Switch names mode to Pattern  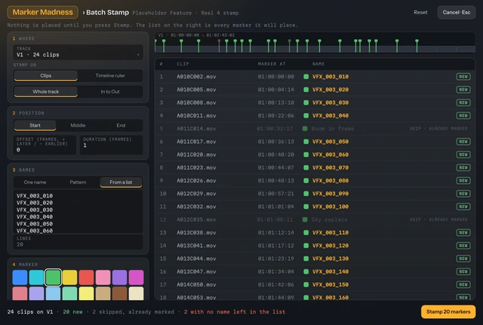[78, 182]
